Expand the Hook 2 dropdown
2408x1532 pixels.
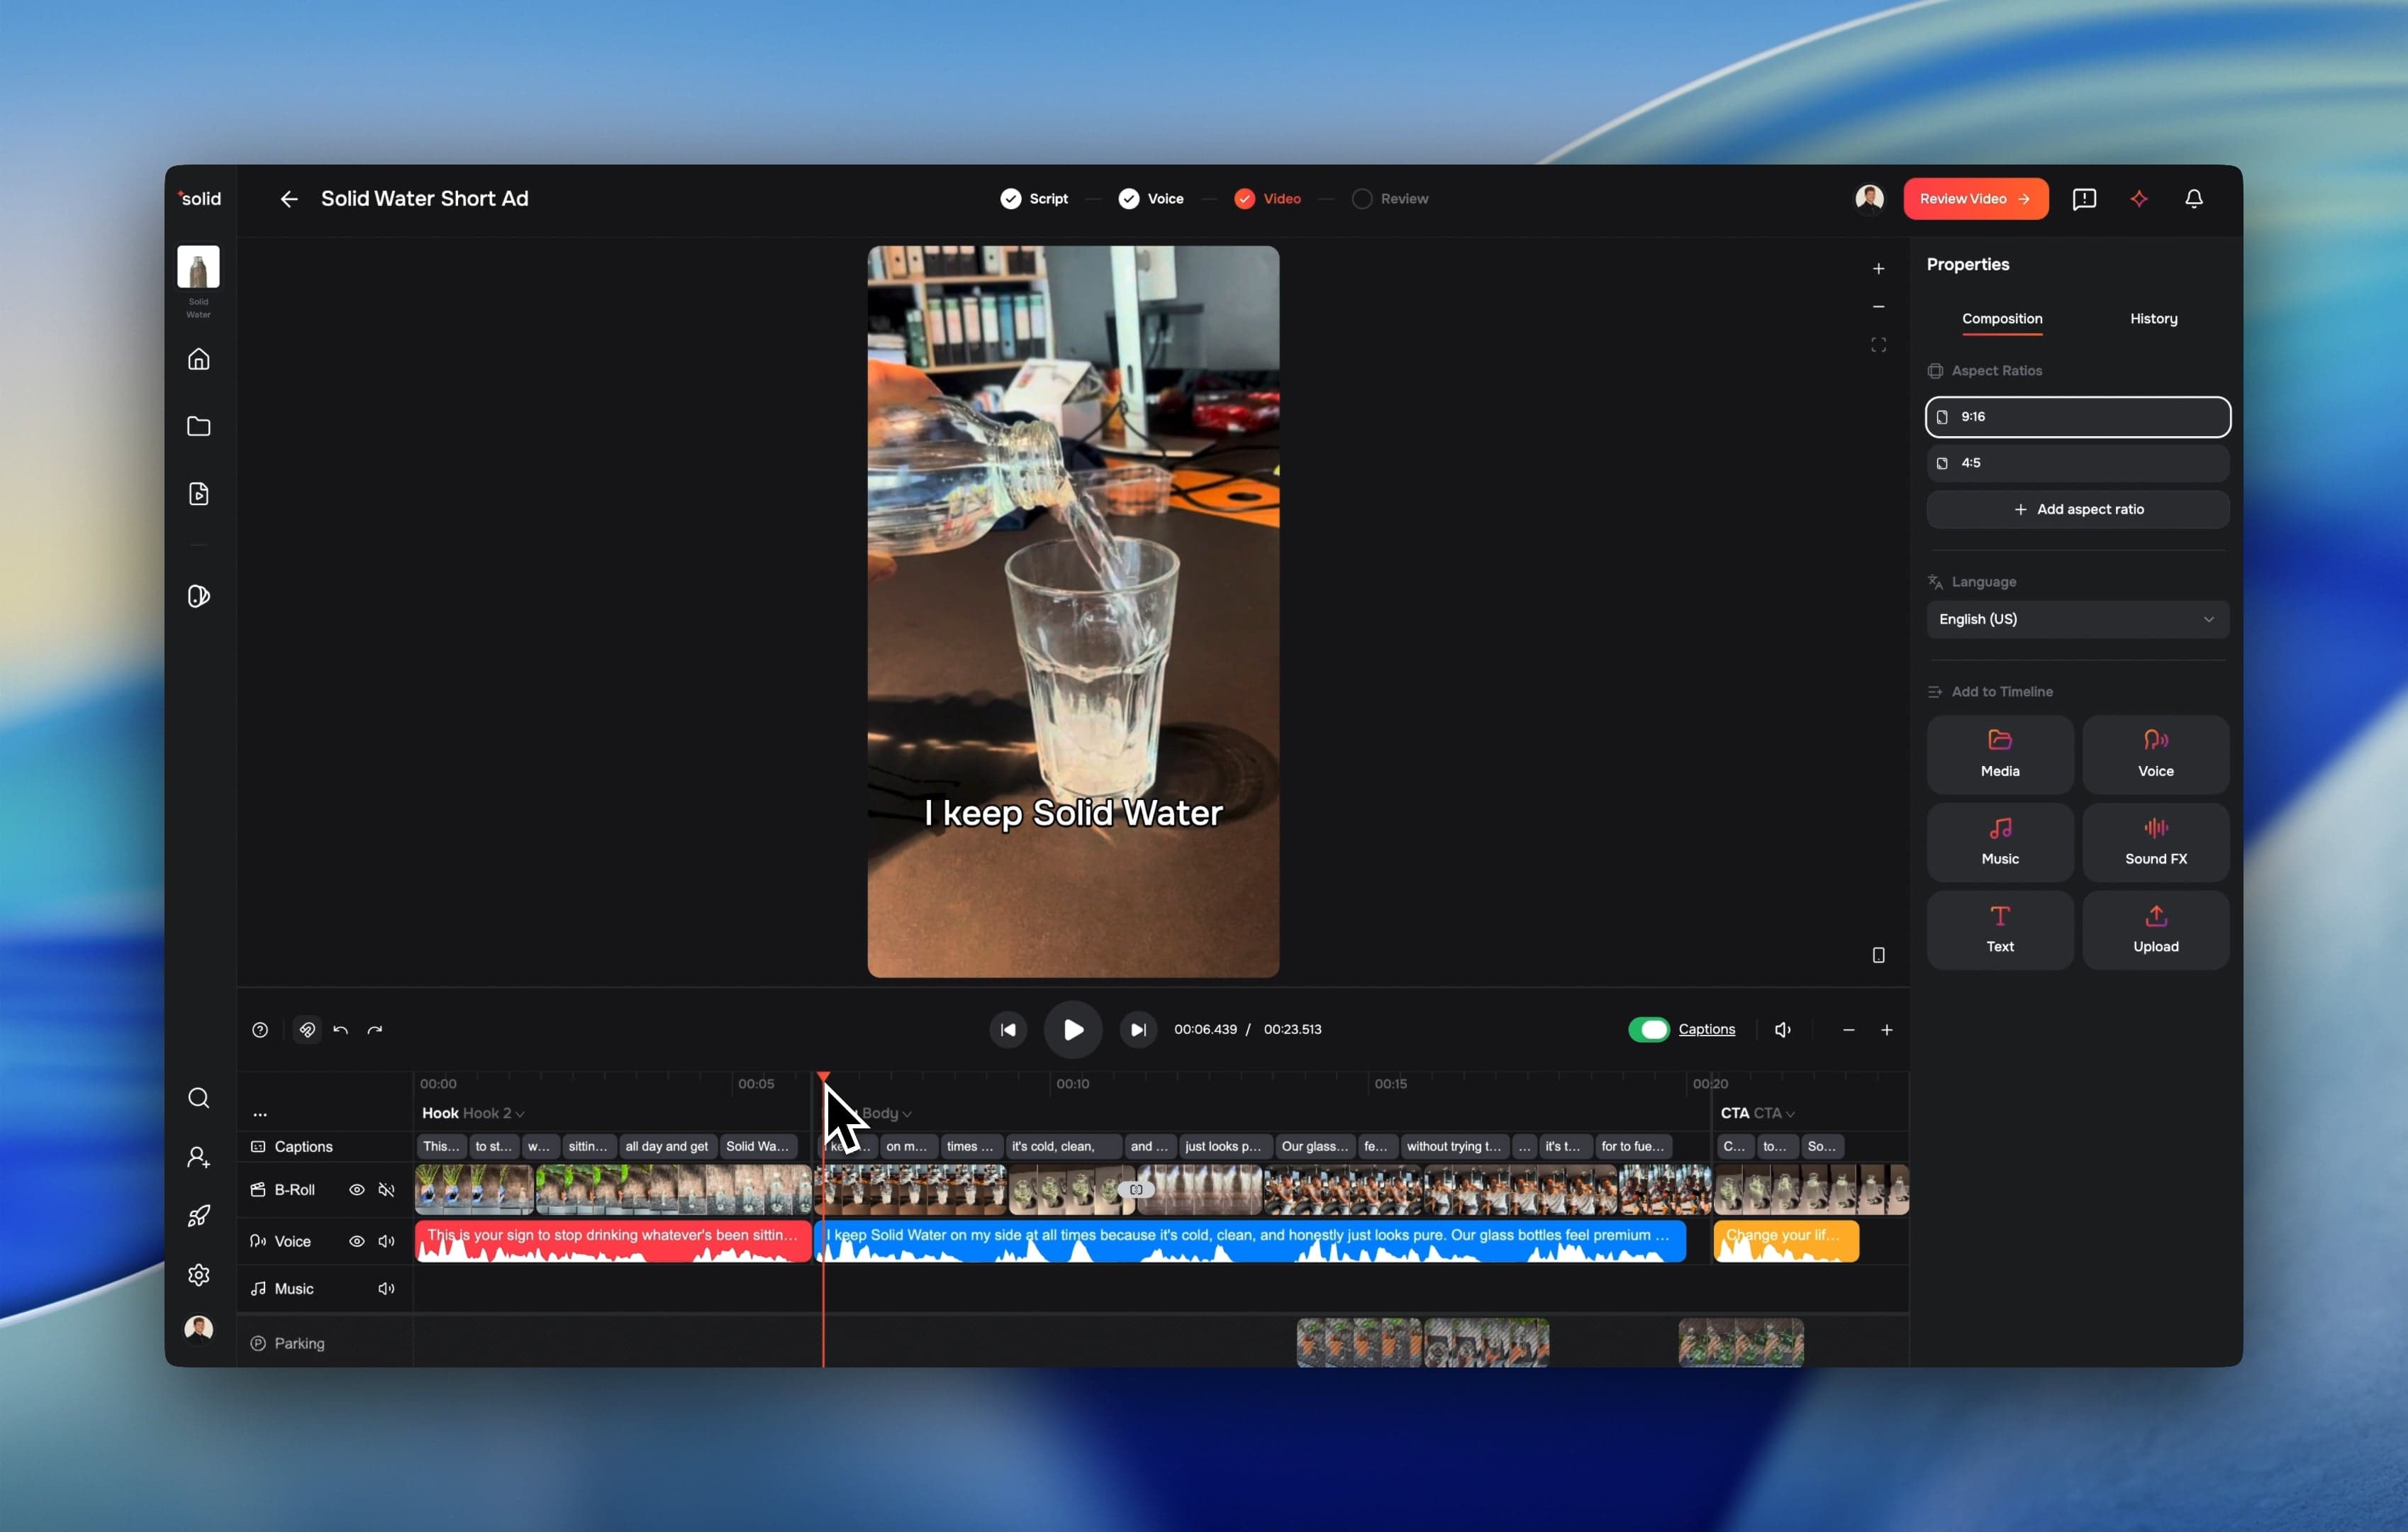point(493,1114)
